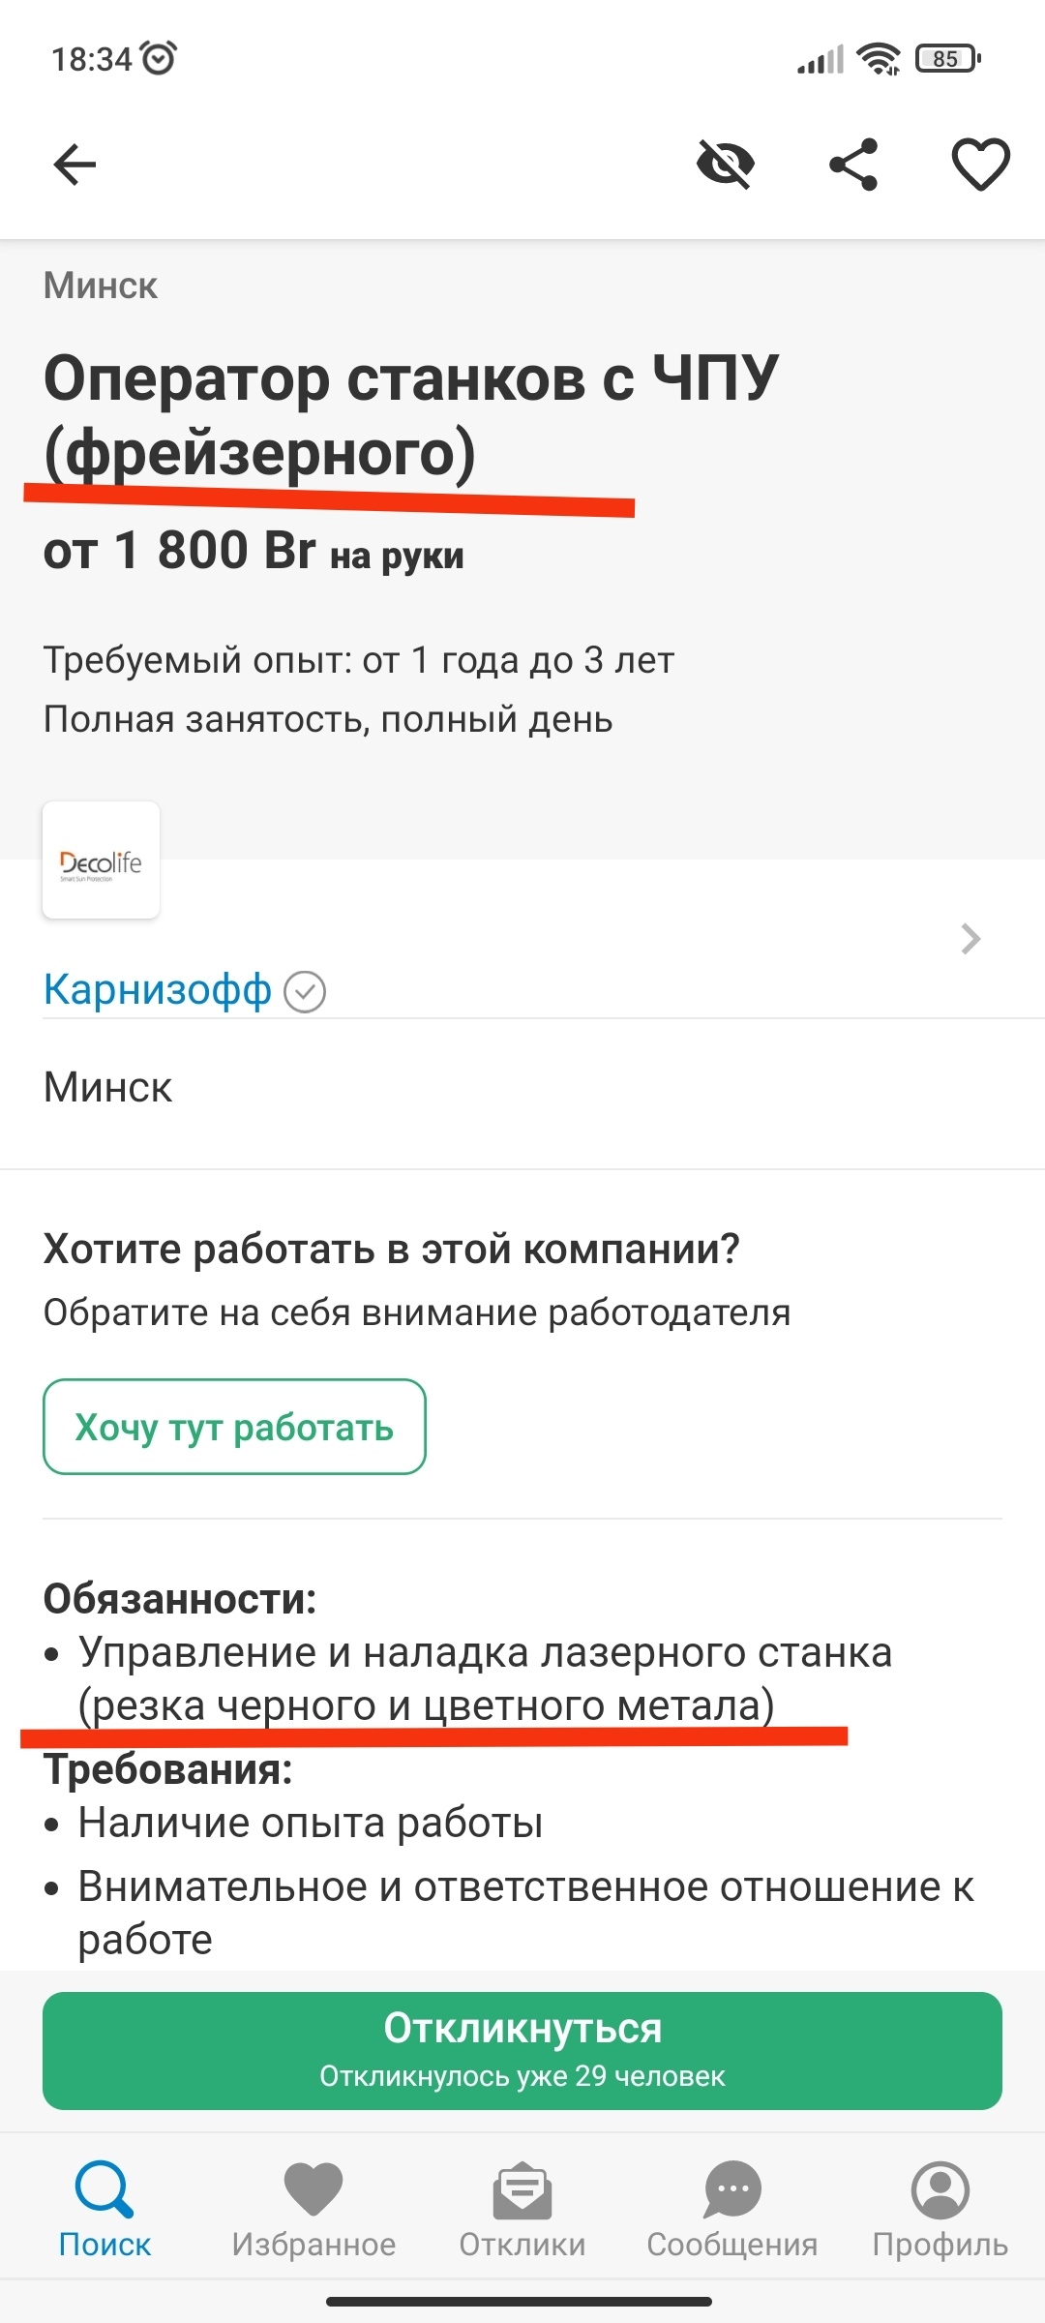Image resolution: width=1045 pixels, height=2323 pixels.
Task: Tap the battery indicator showing 85
Action: 948,59
